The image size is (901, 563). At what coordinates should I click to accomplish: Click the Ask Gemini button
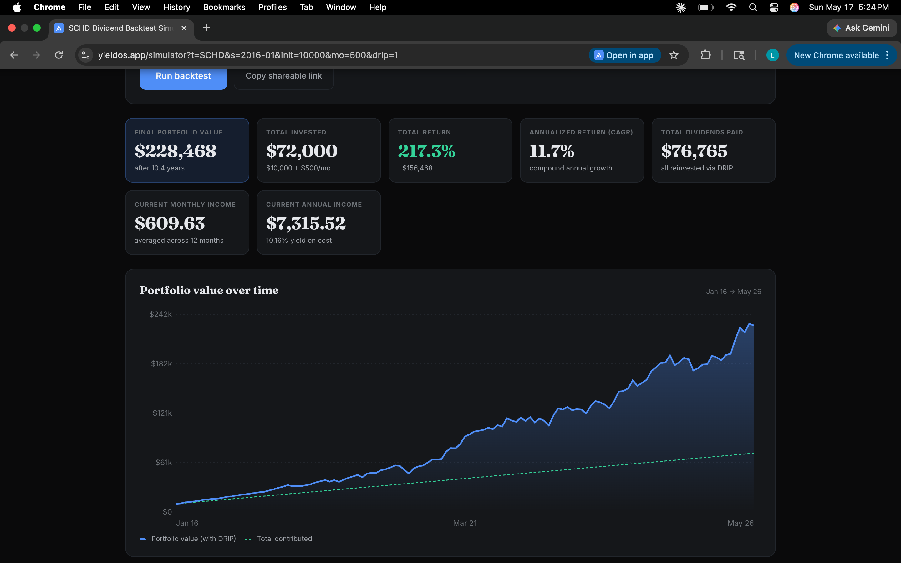point(862,28)
